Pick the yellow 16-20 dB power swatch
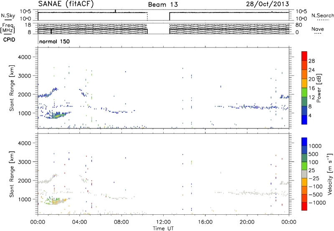The height and width of the screenshot is (231, 334). tap(304, 83)
